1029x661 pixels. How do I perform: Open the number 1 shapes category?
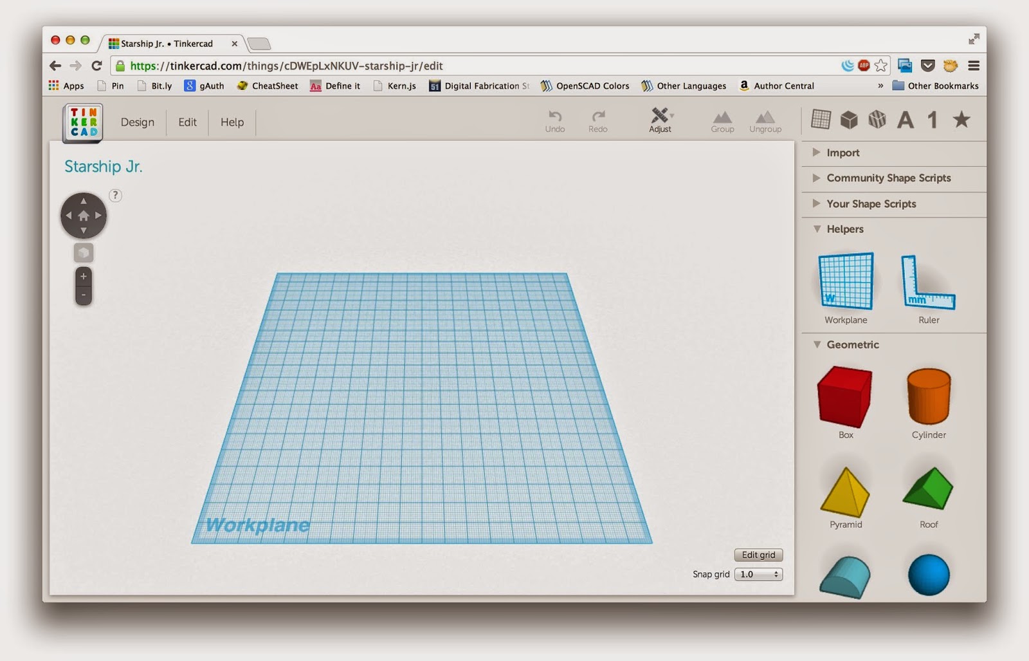tap(933, 120)
